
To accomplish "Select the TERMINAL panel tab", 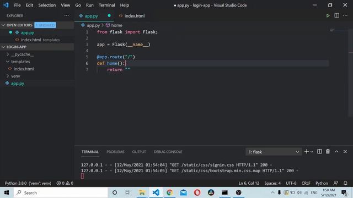I will pyautogui.click(x=90, y=152).
